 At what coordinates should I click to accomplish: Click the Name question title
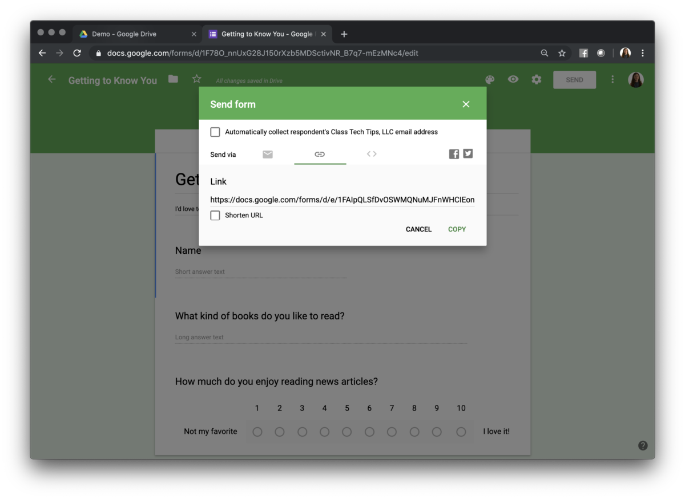tap(188, 250)
